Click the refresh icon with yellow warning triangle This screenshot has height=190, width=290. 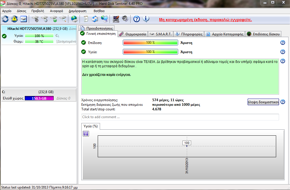[14, 19]
